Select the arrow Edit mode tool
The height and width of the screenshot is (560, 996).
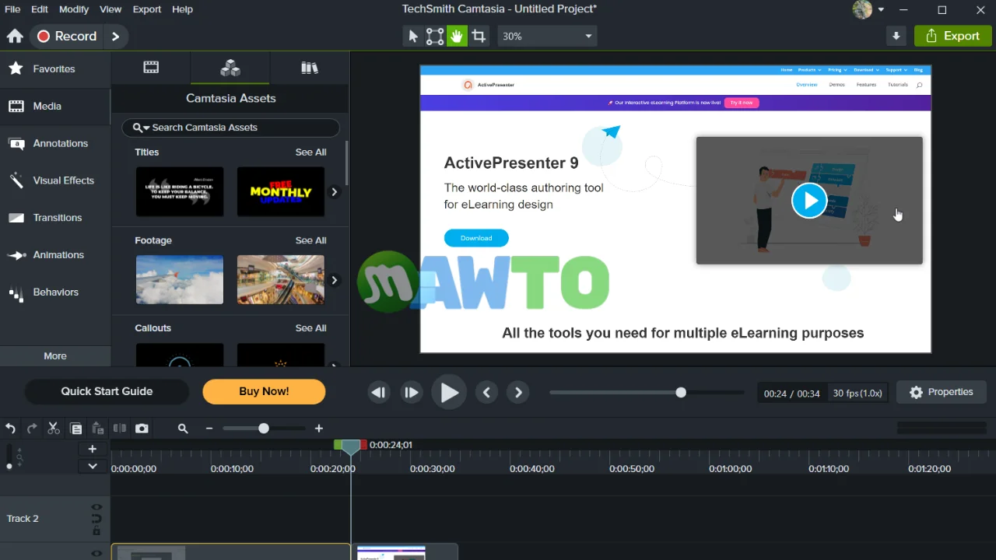[413, 36]
